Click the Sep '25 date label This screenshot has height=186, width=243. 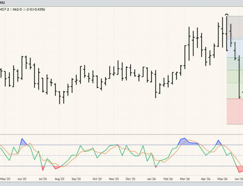76,179
